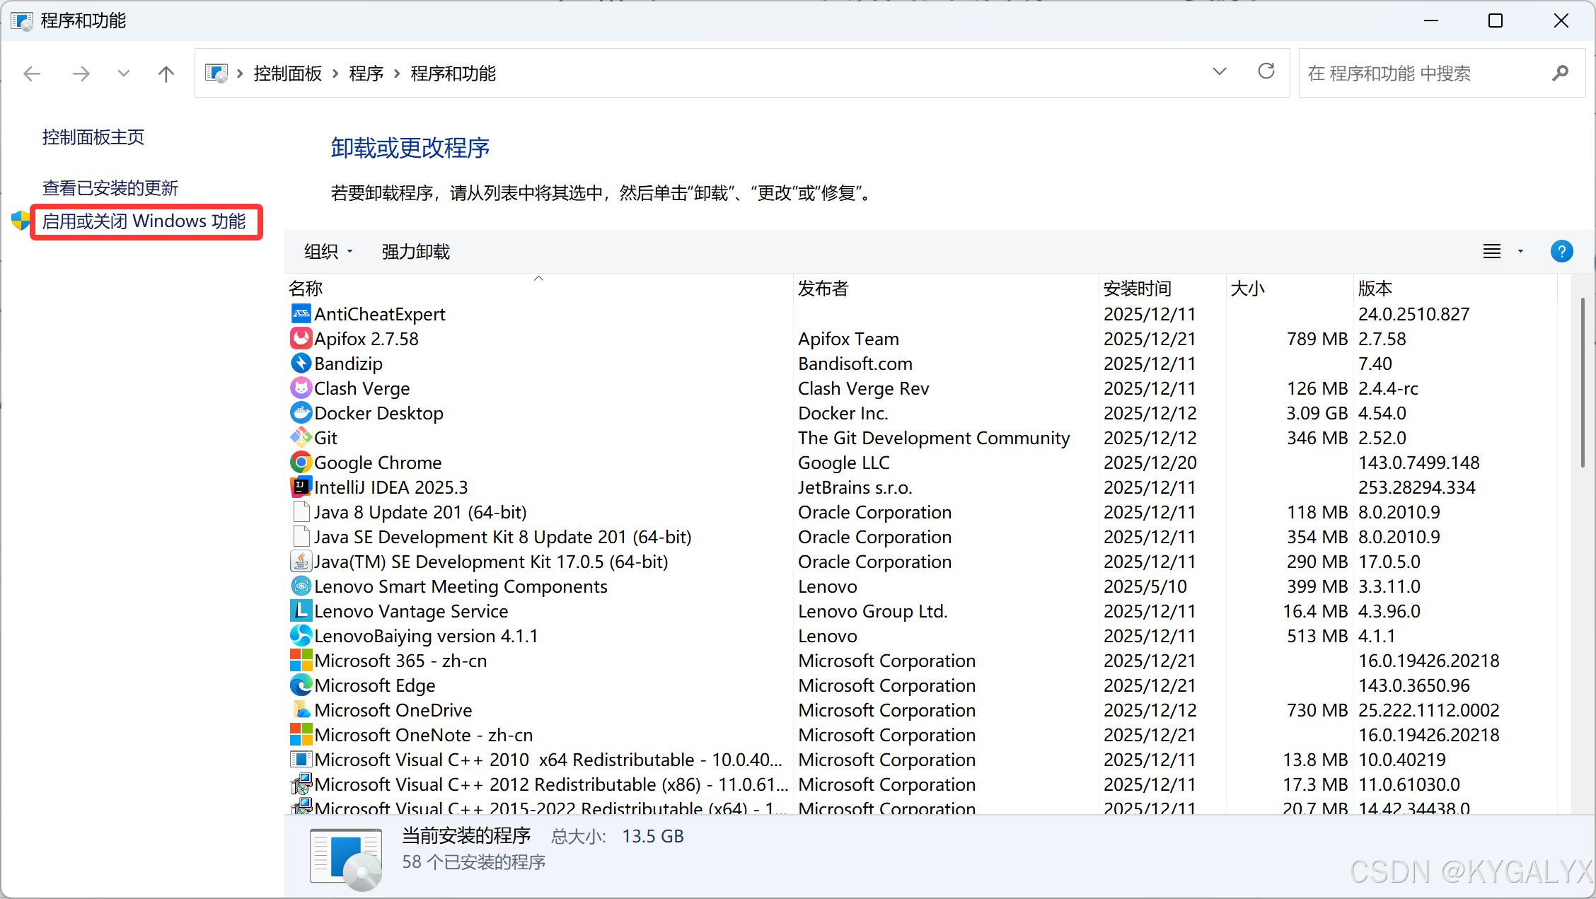
Task: Click the Clash Verge cat icon
Action: [x=301, y=388]
